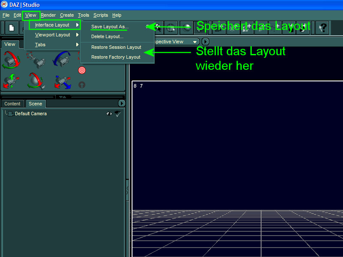
Task: Select the Interface Layout menu entry
Action: tap(55, 25)
